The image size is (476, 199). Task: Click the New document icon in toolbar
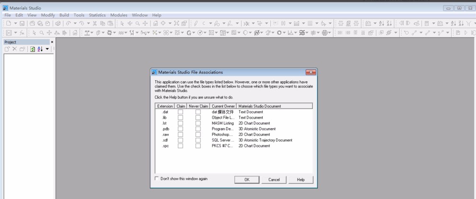tap(9, 23)
